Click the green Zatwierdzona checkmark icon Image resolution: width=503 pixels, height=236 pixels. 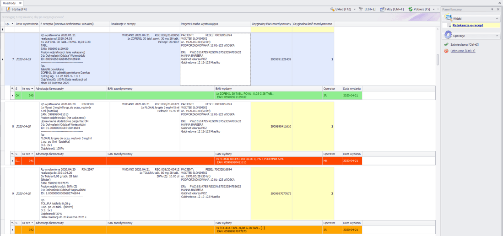(446, 44)
